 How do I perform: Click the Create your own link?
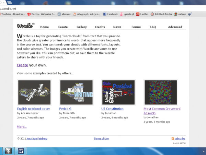tap(22, 65)
